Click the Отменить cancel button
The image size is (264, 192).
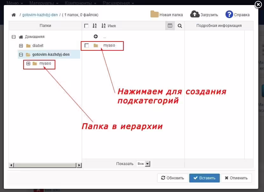tap(236, 178)
